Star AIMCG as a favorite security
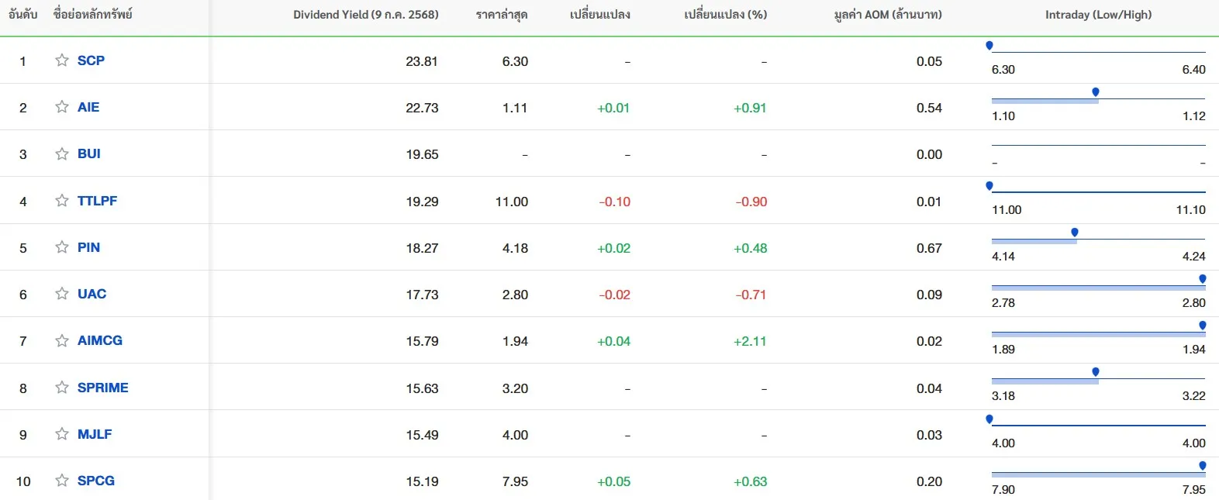 (61, 340)
